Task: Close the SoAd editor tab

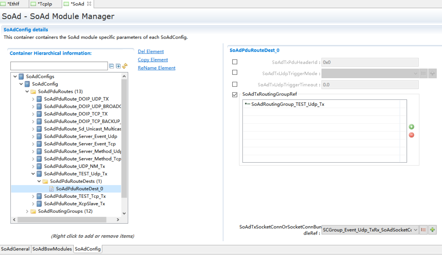Action: 89,4
